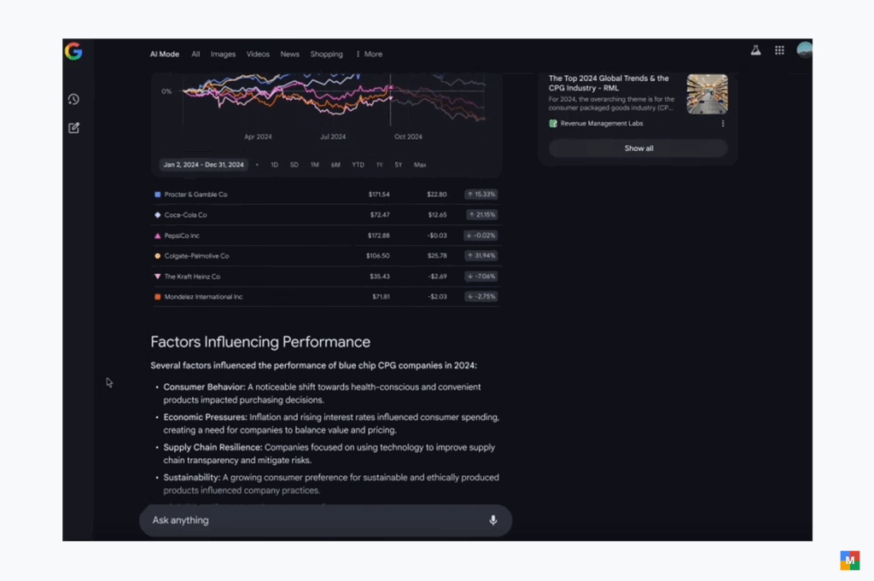Select the 5D chart range
The image size is (874, 581).
[294, 165]
